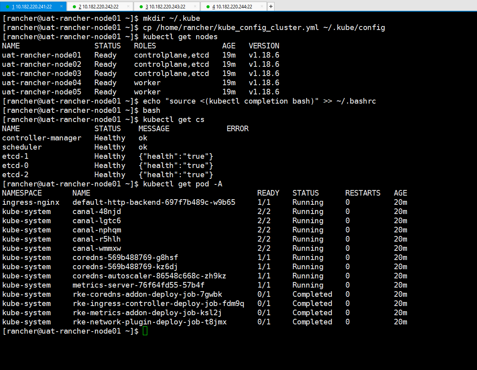This screenshot has height=370, width=477.
Task: Click the etcd-0 component name
Action: [x=15, y=166]
